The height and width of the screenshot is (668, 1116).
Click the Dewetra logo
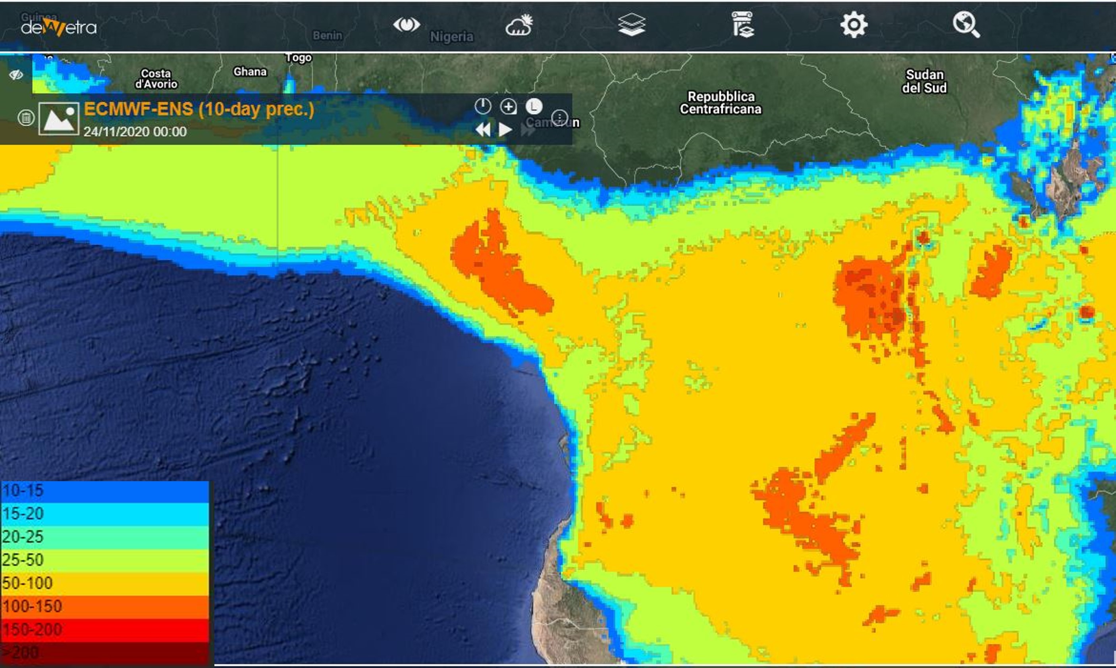pyautogui.click(x=59, y=27)
